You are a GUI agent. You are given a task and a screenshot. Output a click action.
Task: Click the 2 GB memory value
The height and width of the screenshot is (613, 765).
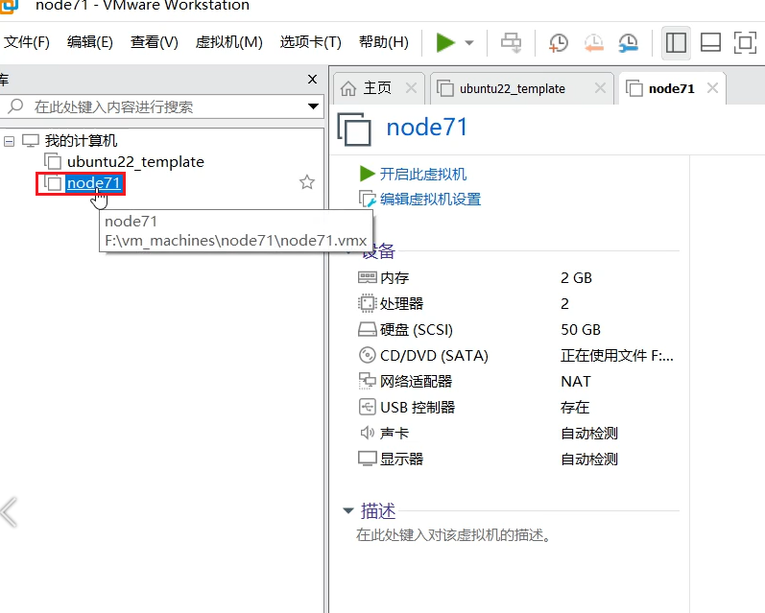tap(576, 278)
